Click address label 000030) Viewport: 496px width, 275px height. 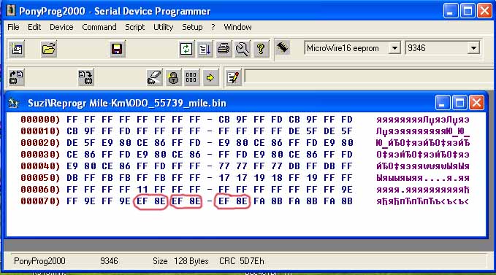[40, 155]
